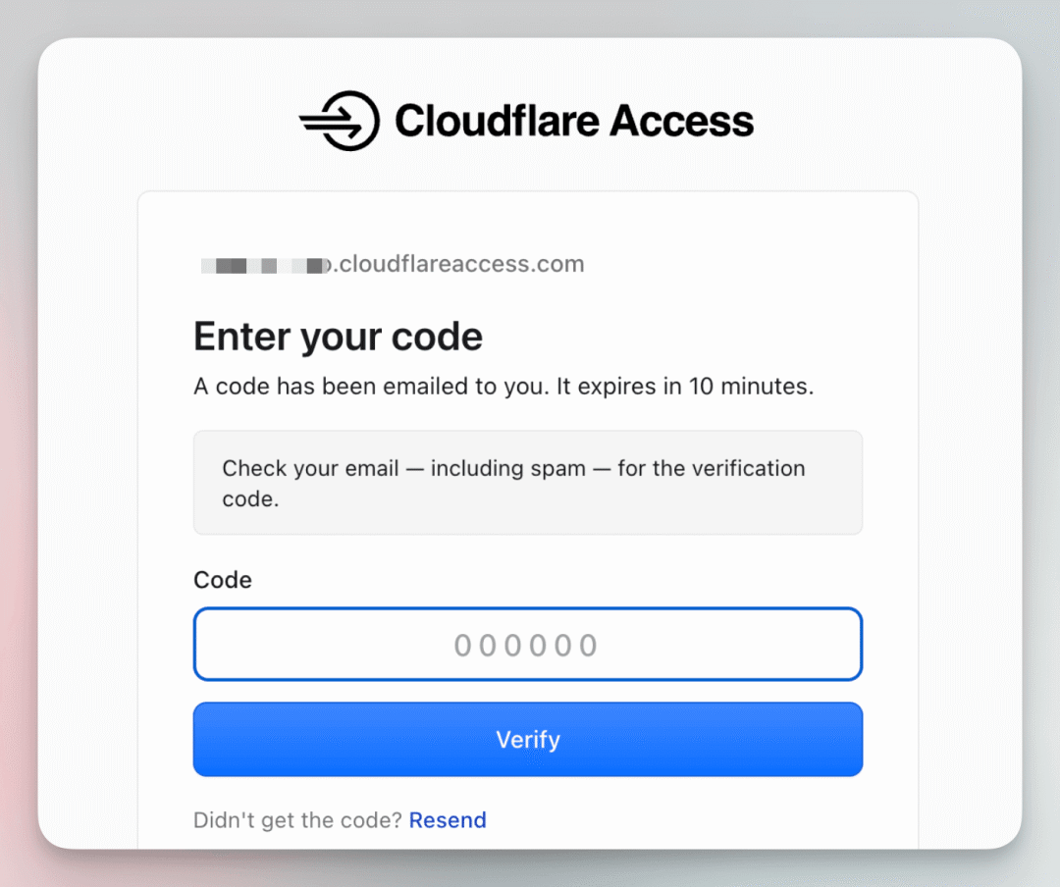The image size is (1060, 887).
Task: Click the Enter your code heading
Action: coord(338,337)
